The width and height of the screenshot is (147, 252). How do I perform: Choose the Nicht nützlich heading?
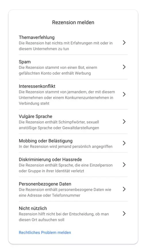pyautogui.click(x=33, y=208)
